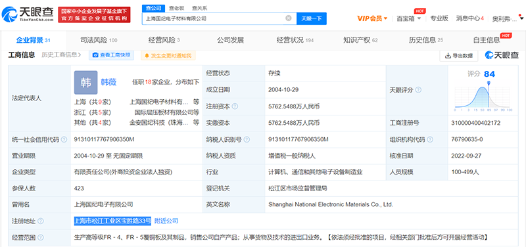The height and width of the screenshot is (247, 526).
Task: Select the 知识产权 tab
Action: (x=360, y=40)
